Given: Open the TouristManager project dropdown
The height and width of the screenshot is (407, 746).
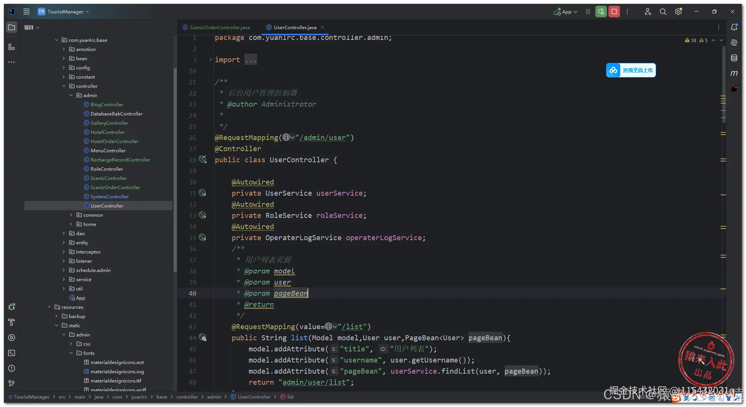Looking at the screenshot, I should 64,12.
